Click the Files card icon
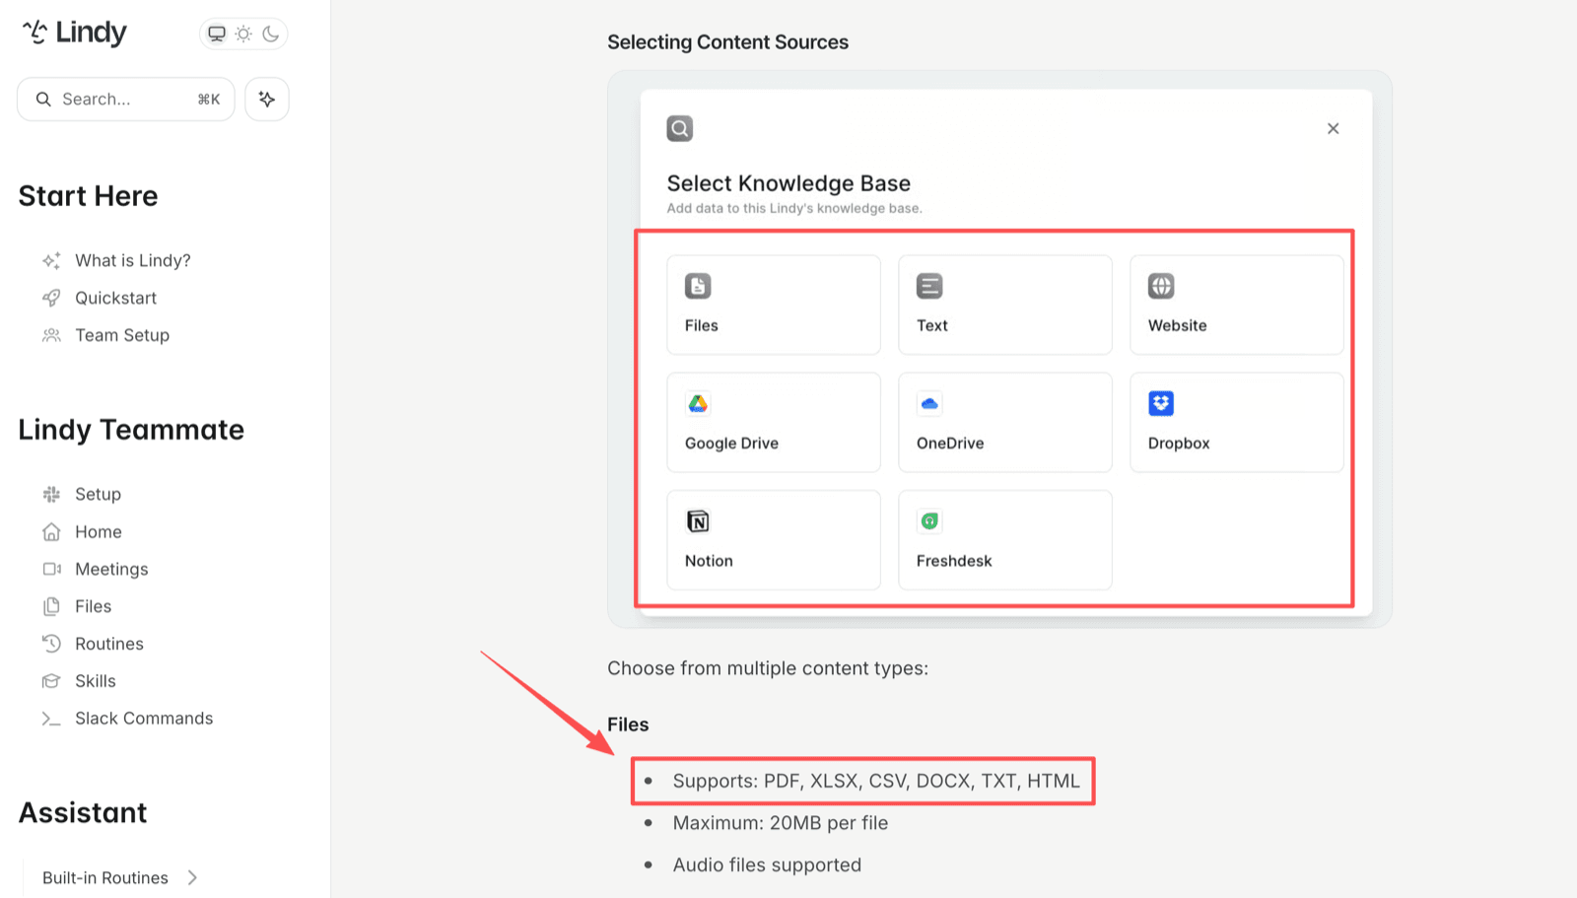1577x898 pixels. 698,286
